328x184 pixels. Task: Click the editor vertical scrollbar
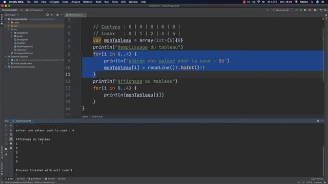click(323, 54)
